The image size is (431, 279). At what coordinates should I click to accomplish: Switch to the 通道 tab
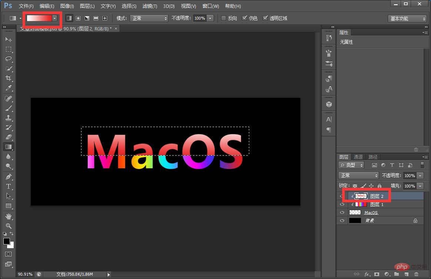pyautogui.click(x=358, y=157)
